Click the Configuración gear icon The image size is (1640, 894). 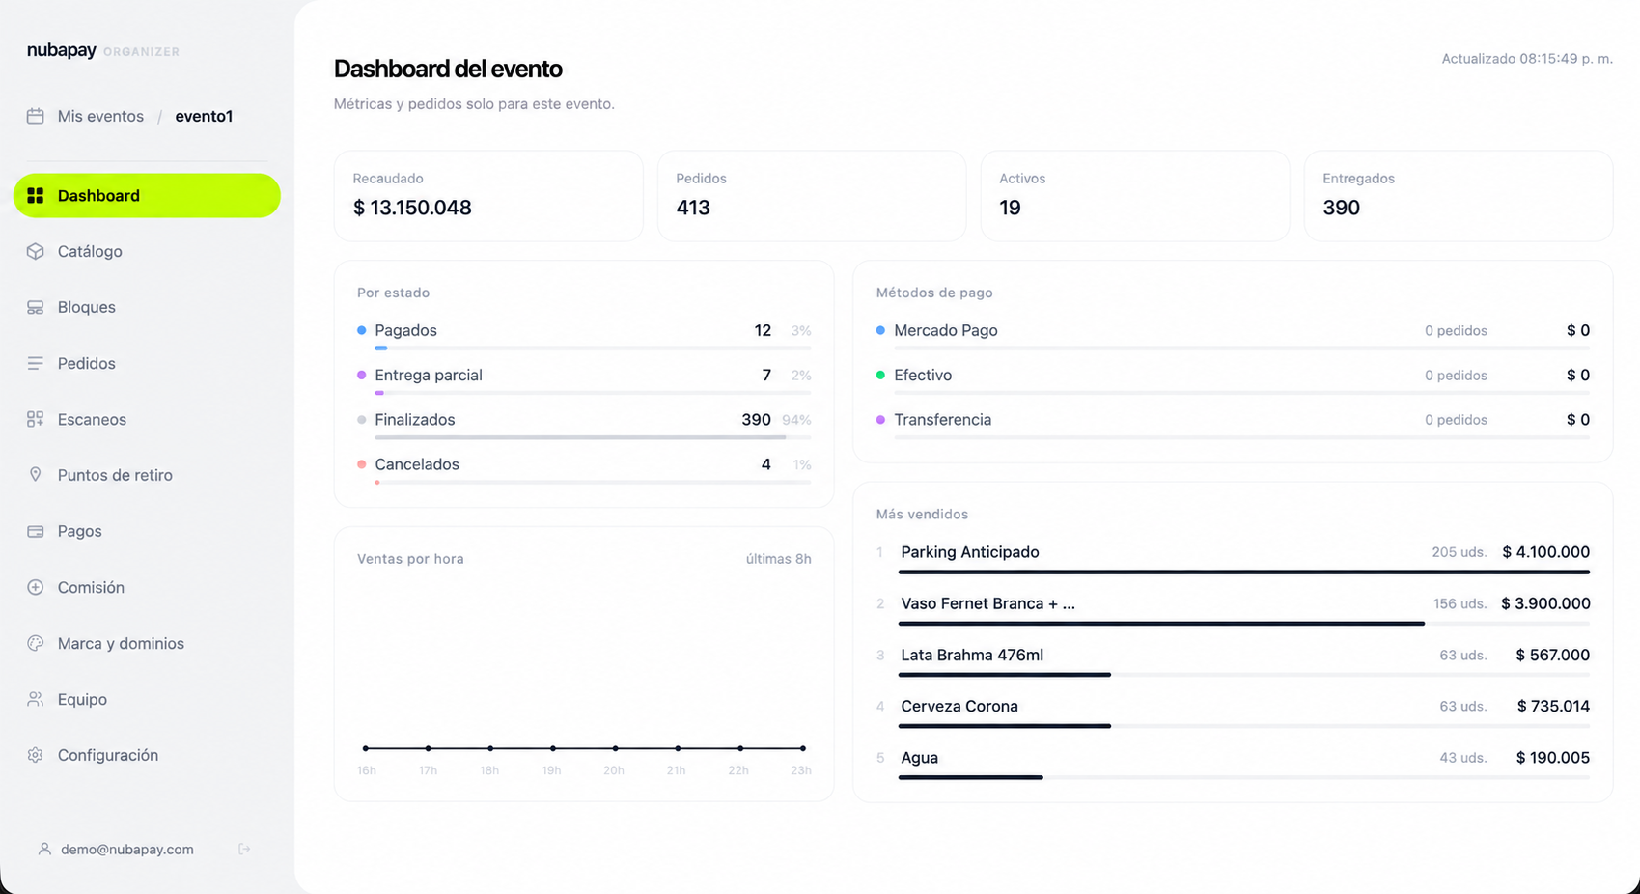[36, 755]
